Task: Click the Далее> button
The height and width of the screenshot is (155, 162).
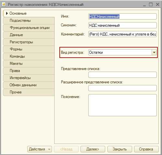Action: coord(93,149)
